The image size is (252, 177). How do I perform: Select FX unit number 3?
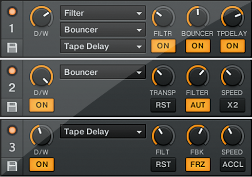(12, 147)
